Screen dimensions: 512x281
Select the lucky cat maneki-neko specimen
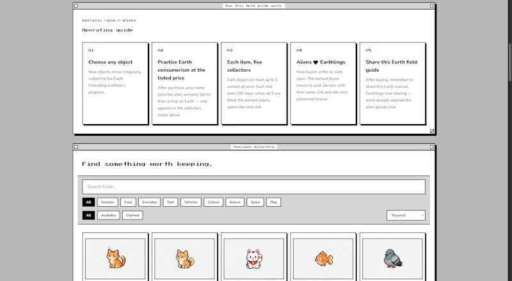point(253,259)
